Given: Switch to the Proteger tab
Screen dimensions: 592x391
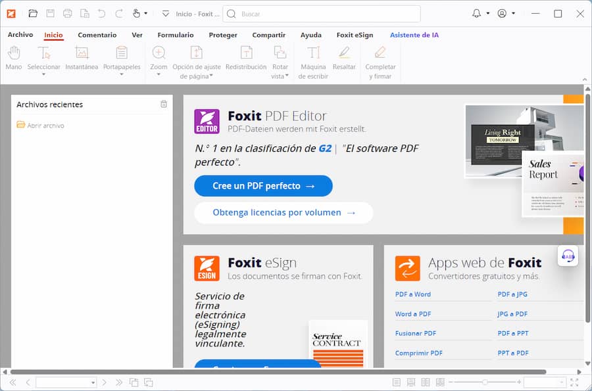Looking at the screenshot, I should [x=223, y=35].
